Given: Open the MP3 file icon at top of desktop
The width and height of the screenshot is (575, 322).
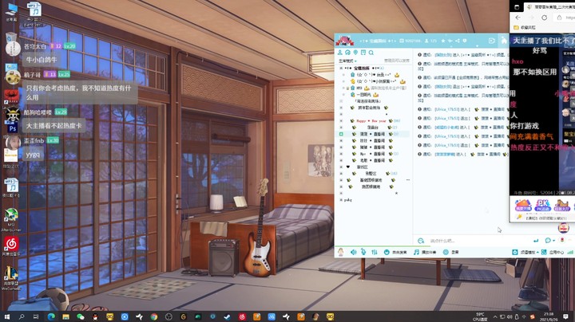Looking at the screenshot, I should 34,14.
